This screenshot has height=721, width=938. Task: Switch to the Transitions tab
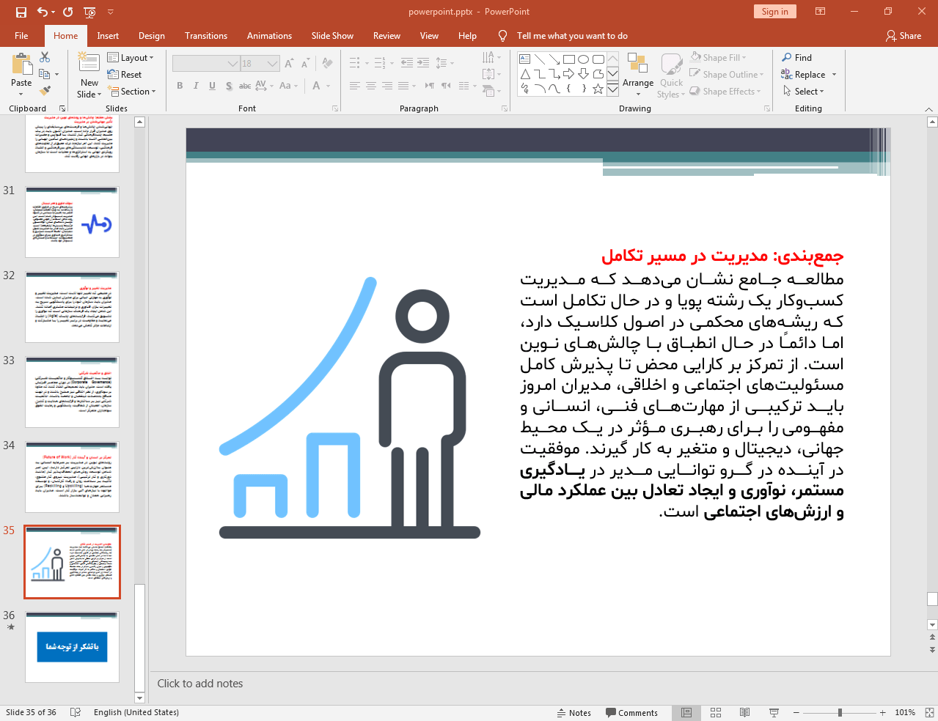point(205,35)
